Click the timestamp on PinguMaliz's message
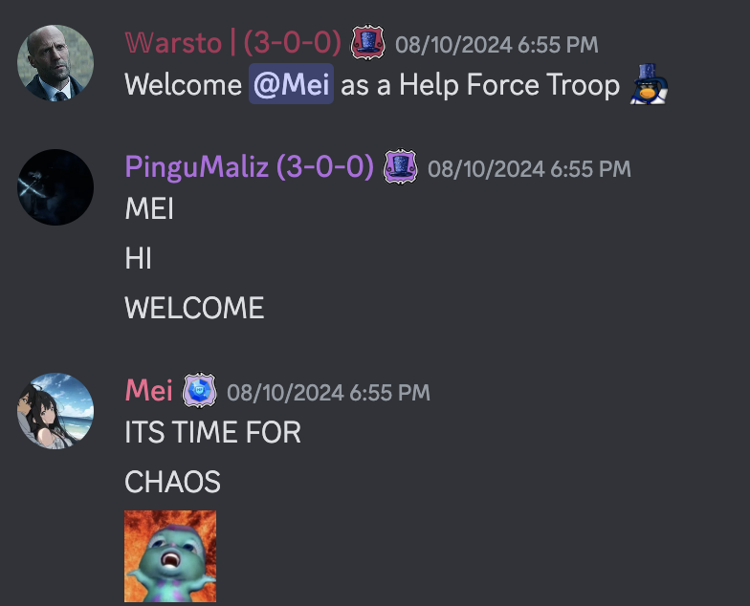750x606 pixels. 529,169
